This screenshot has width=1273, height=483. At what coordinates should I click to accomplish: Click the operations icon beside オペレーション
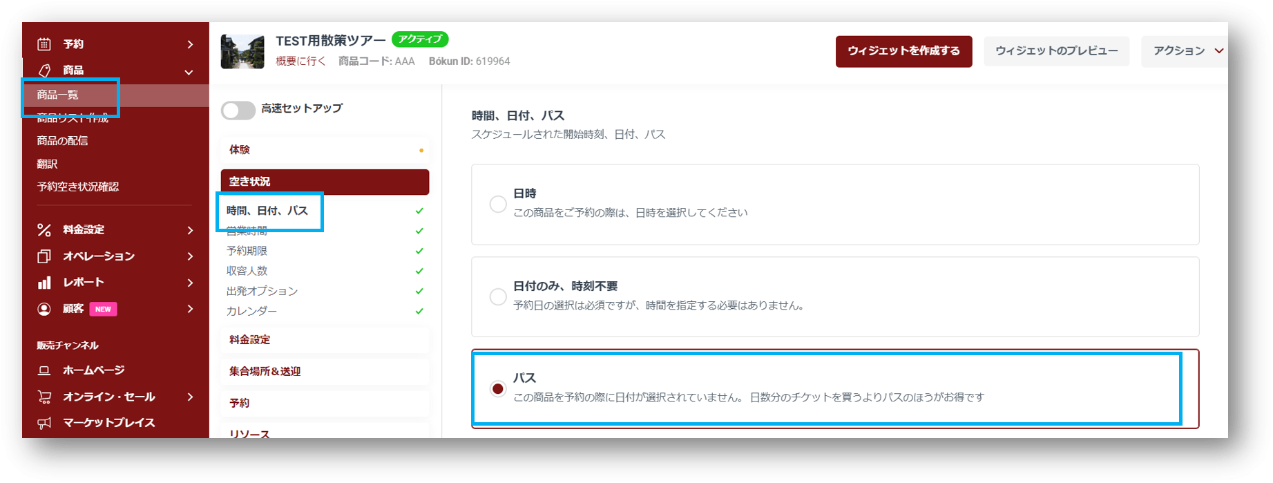[44, 256]
